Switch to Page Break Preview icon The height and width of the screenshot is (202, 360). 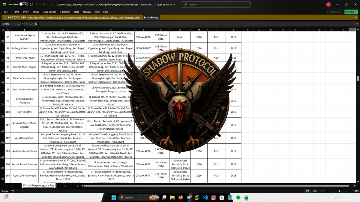[x=322, y=191]
